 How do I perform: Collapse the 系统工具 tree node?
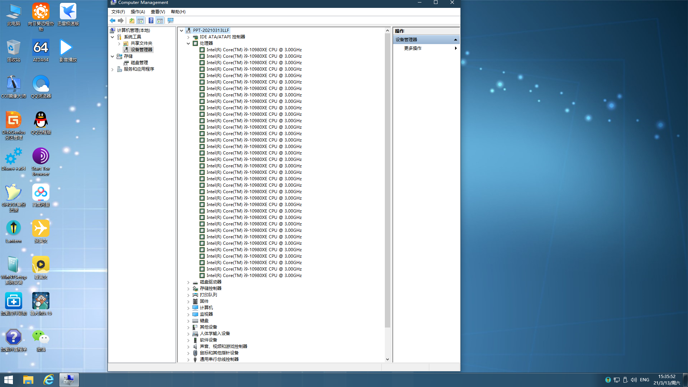113,37
